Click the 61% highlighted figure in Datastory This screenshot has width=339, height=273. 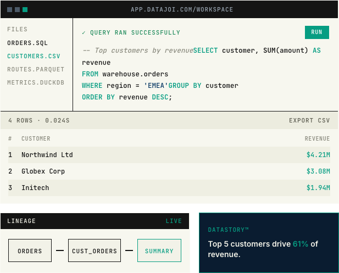(301, 244)
